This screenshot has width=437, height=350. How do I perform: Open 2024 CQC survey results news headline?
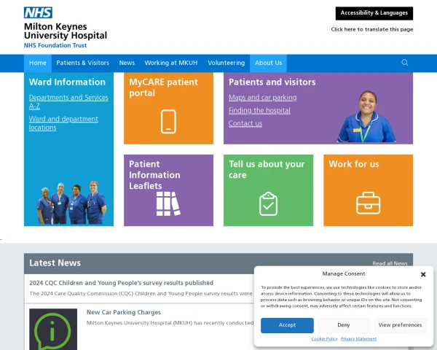121,283
